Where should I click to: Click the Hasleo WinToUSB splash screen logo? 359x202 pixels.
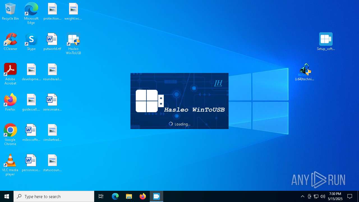coord(150,101)
